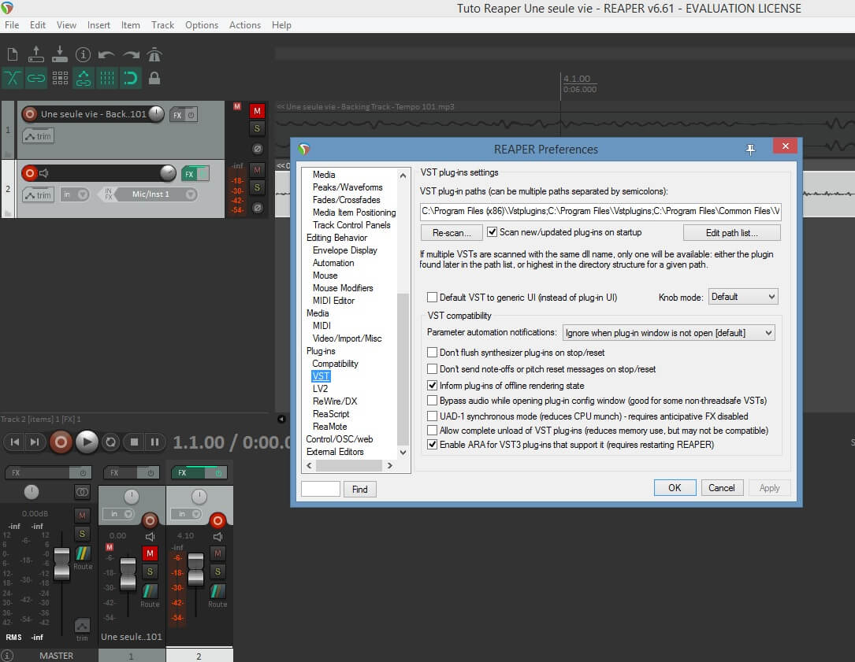This screenshot has width=855, height=662.
Task: Open the Actions menu
Action: coord(245,25)
